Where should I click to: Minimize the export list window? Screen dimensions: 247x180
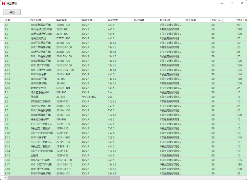[222, 3]
